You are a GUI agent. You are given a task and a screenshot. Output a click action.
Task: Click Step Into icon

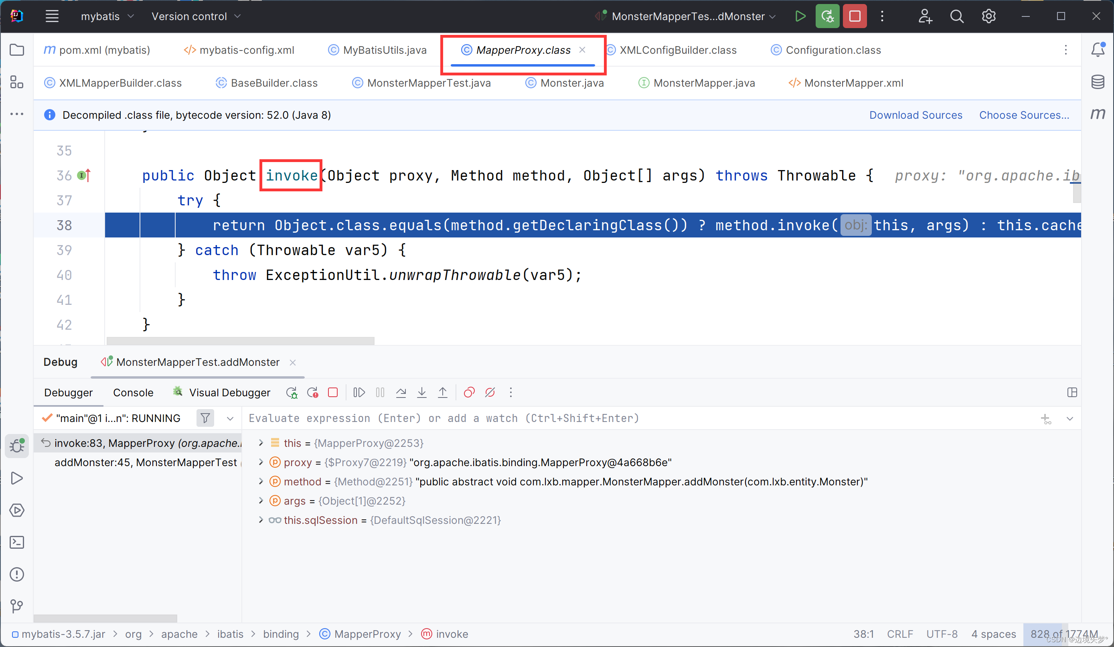422,392
